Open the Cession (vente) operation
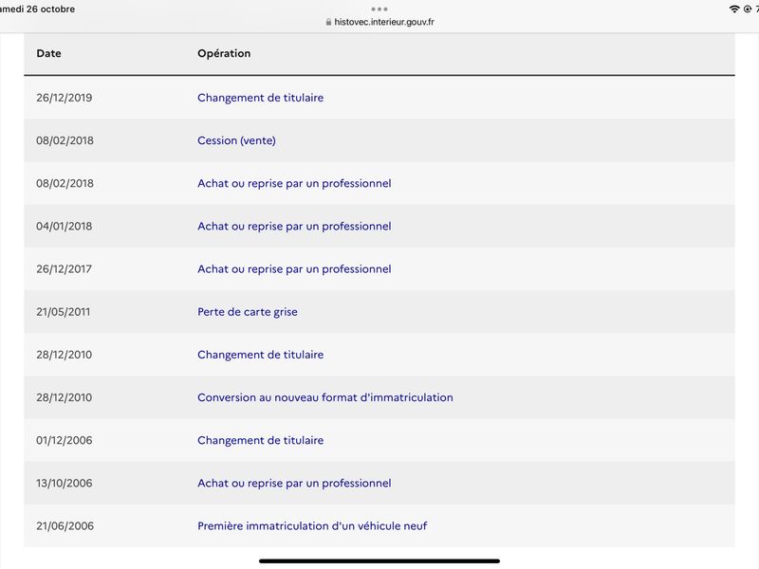Image resolution: width=759 pixels, height=569 pixels. pos(236,140)
